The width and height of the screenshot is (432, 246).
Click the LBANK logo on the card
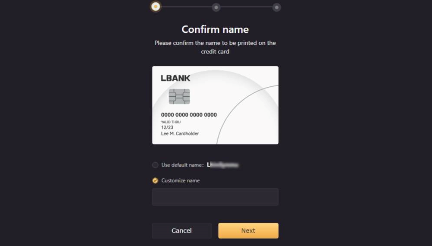coord(175,78)
